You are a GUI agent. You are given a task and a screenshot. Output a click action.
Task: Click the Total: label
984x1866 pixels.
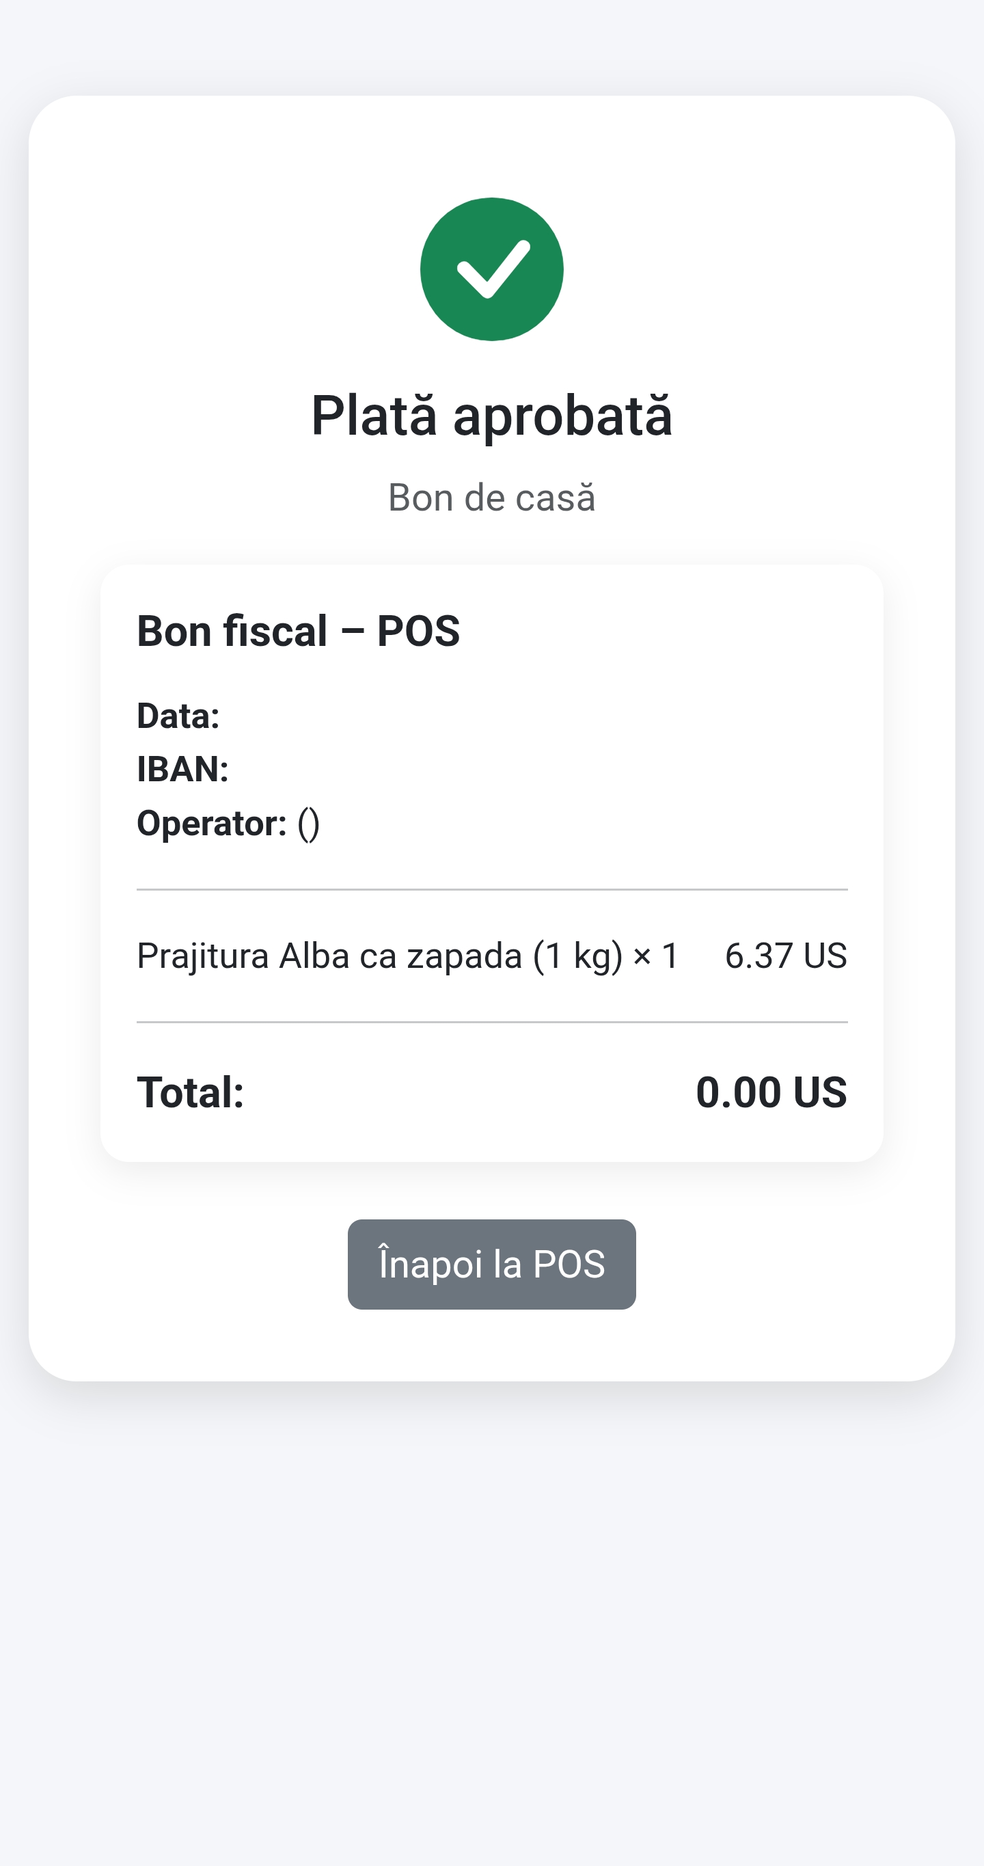pos(191,1092)
